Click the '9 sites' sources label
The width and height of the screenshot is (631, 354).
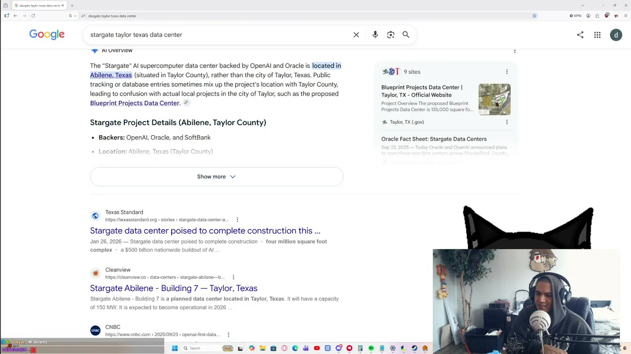412,72
